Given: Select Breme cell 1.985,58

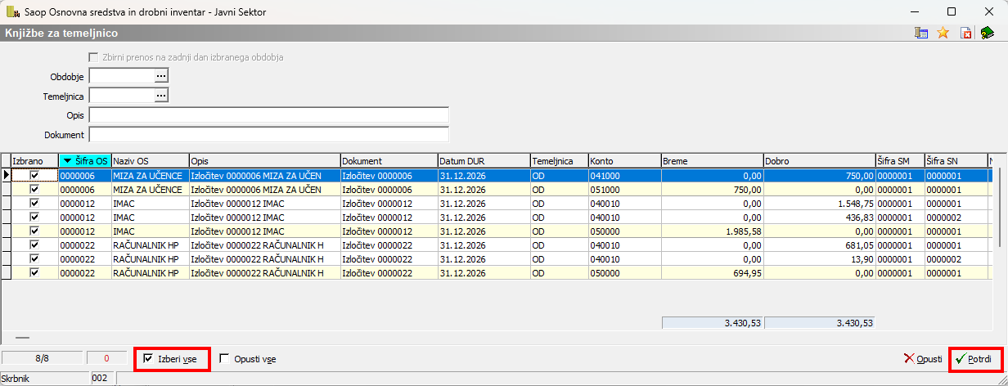Looking at the screenshot, I should [711, 231].
